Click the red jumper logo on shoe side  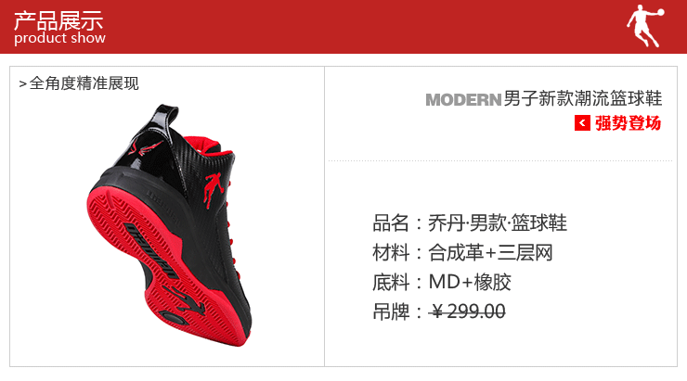(x=214, y=189)
